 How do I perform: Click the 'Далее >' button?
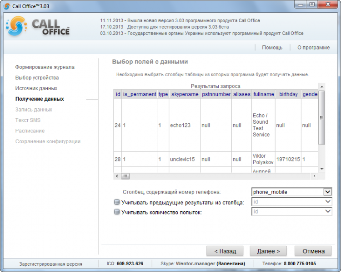(x=268, y=251)
